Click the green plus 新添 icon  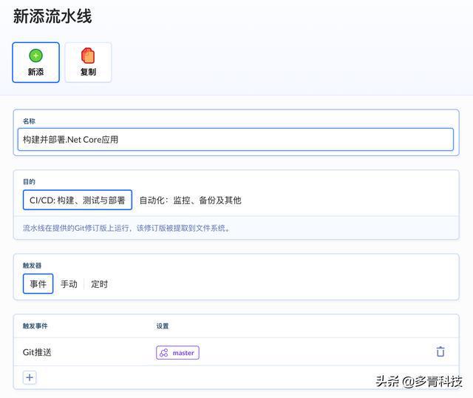[35, 55]
